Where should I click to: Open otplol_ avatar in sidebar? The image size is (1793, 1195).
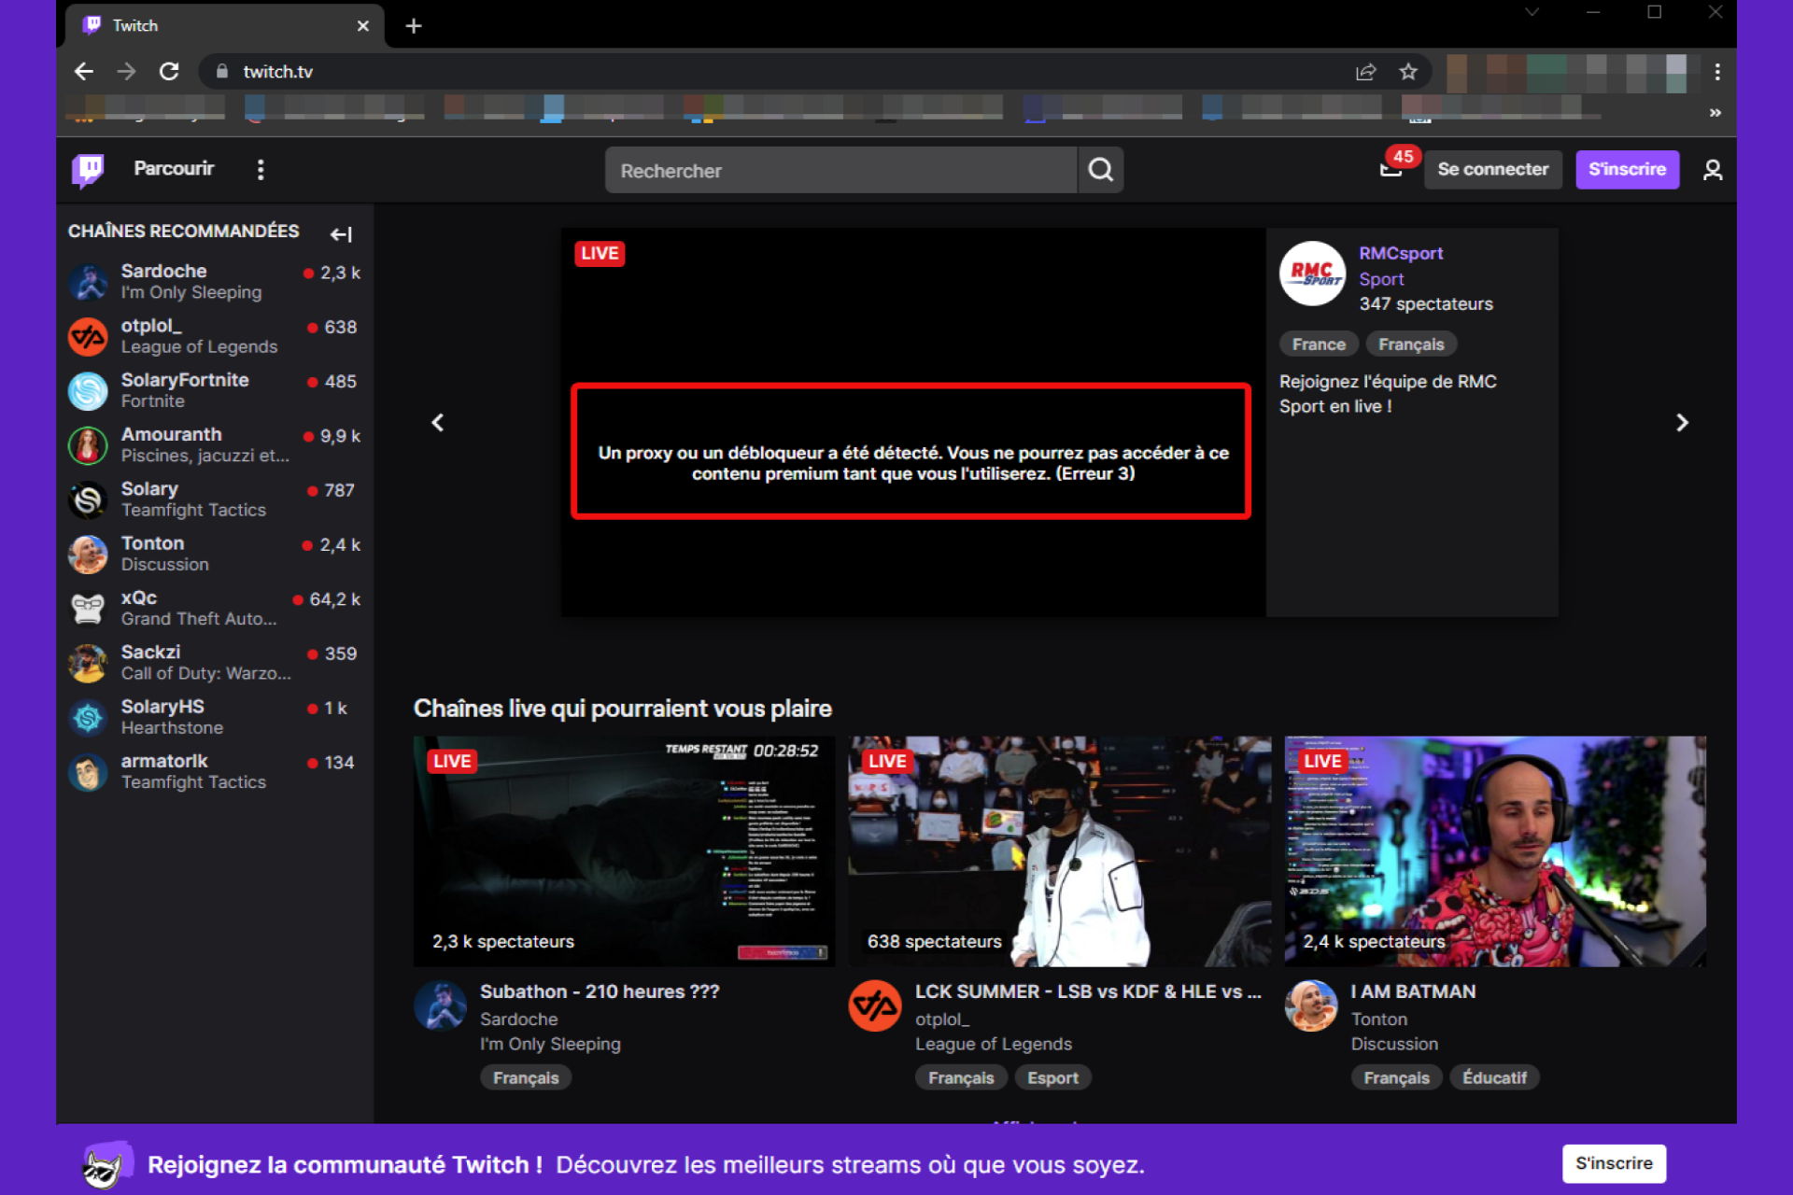[x=89, y=336]
